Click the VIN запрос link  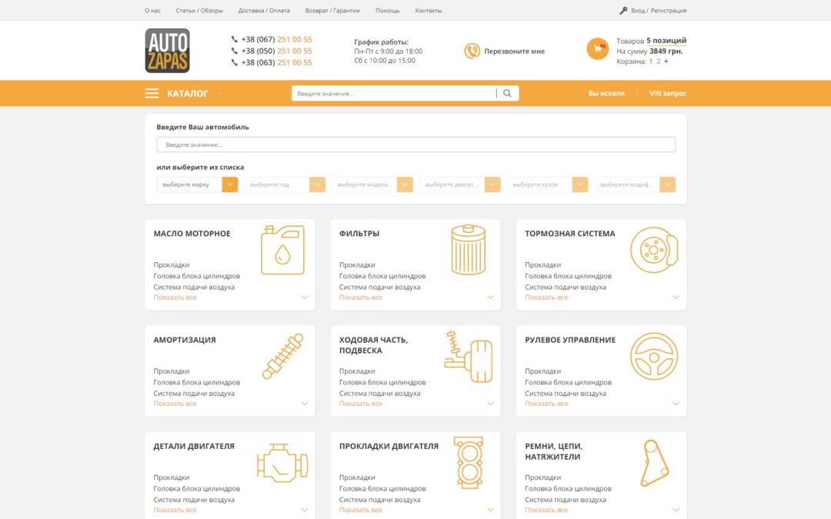(668, 93)
